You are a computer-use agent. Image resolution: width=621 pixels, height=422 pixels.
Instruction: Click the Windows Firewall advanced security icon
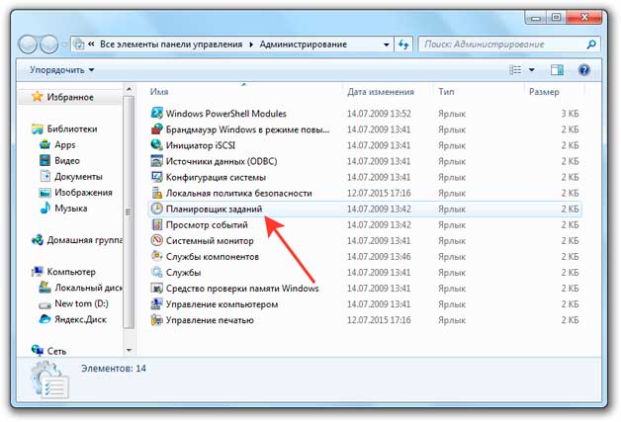tap(157, 129)
